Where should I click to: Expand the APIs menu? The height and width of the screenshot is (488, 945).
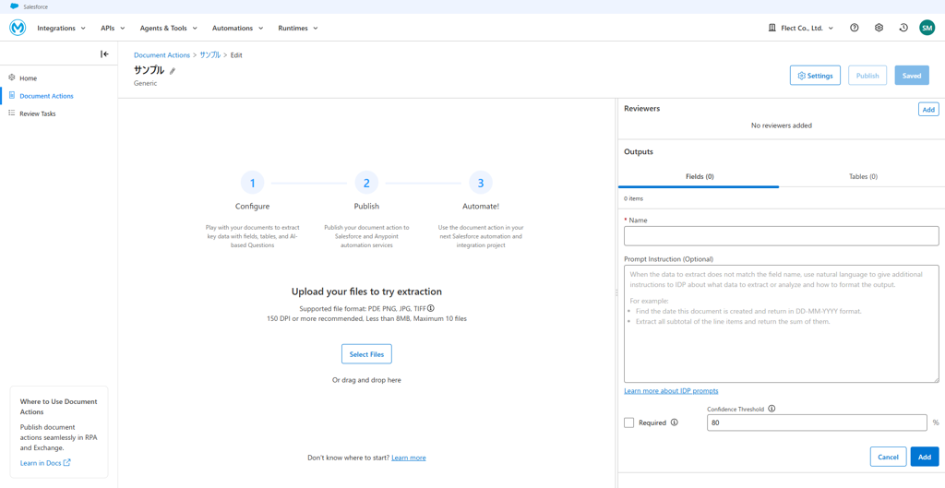pos(113,28)
